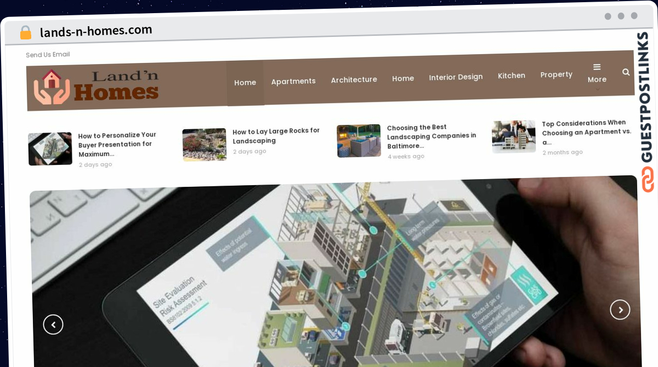The height and width of the screenshot is (367, 658).
Task: Select the Home menu item with the highlighted background
Action: [x=245, y=83]
